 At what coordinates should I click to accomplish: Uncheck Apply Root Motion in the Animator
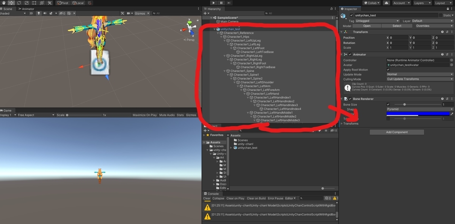[388, 69]
